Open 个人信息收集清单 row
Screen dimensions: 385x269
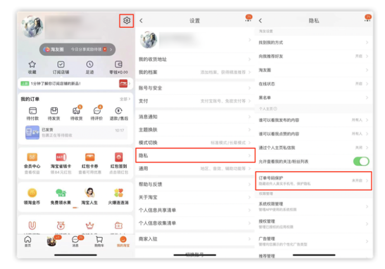(195, 223)
